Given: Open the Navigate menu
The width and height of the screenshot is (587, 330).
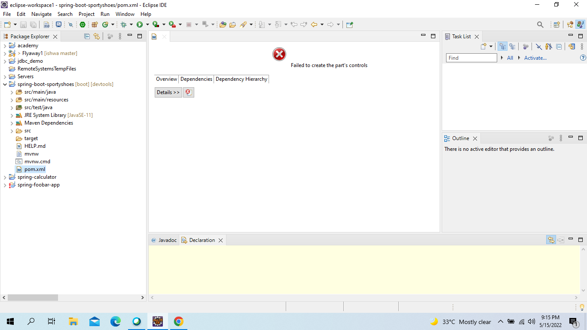Looking at the screenshot, I should pos(41,14).
